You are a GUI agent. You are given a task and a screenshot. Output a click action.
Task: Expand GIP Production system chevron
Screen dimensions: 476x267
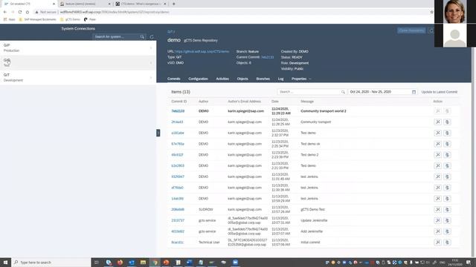pyautogui.click(x=151, y=47)
